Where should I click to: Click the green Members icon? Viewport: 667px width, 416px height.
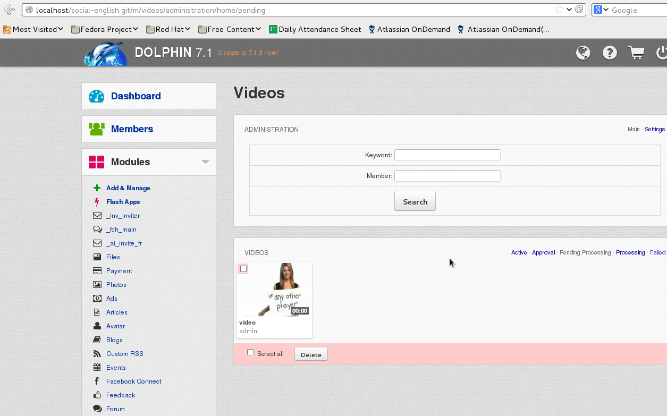tap(96, 129)
